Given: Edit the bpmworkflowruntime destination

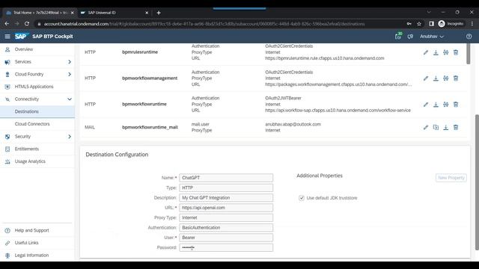Looking at the screenshot, I should coord(426,105).
